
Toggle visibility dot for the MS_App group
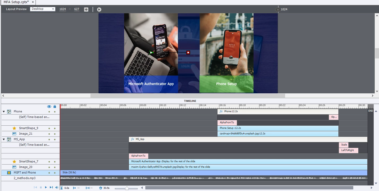(x=49, y=139)
